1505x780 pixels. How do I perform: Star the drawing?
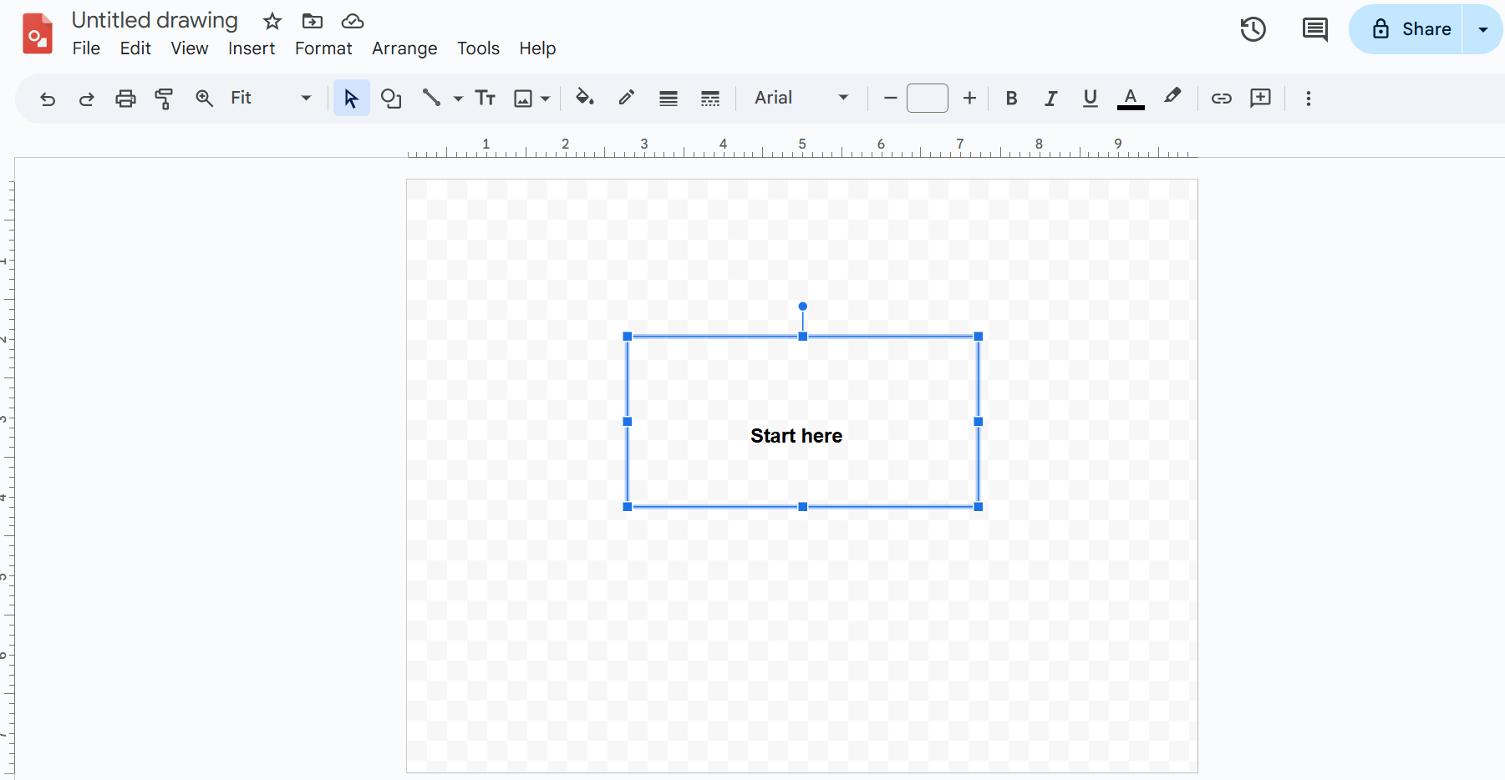[x=272, y=21]
